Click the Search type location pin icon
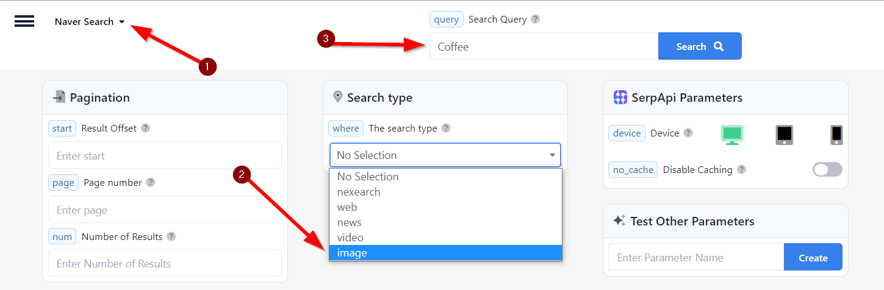The width and height of the screenshot is (884, 290). coord(337,97)
